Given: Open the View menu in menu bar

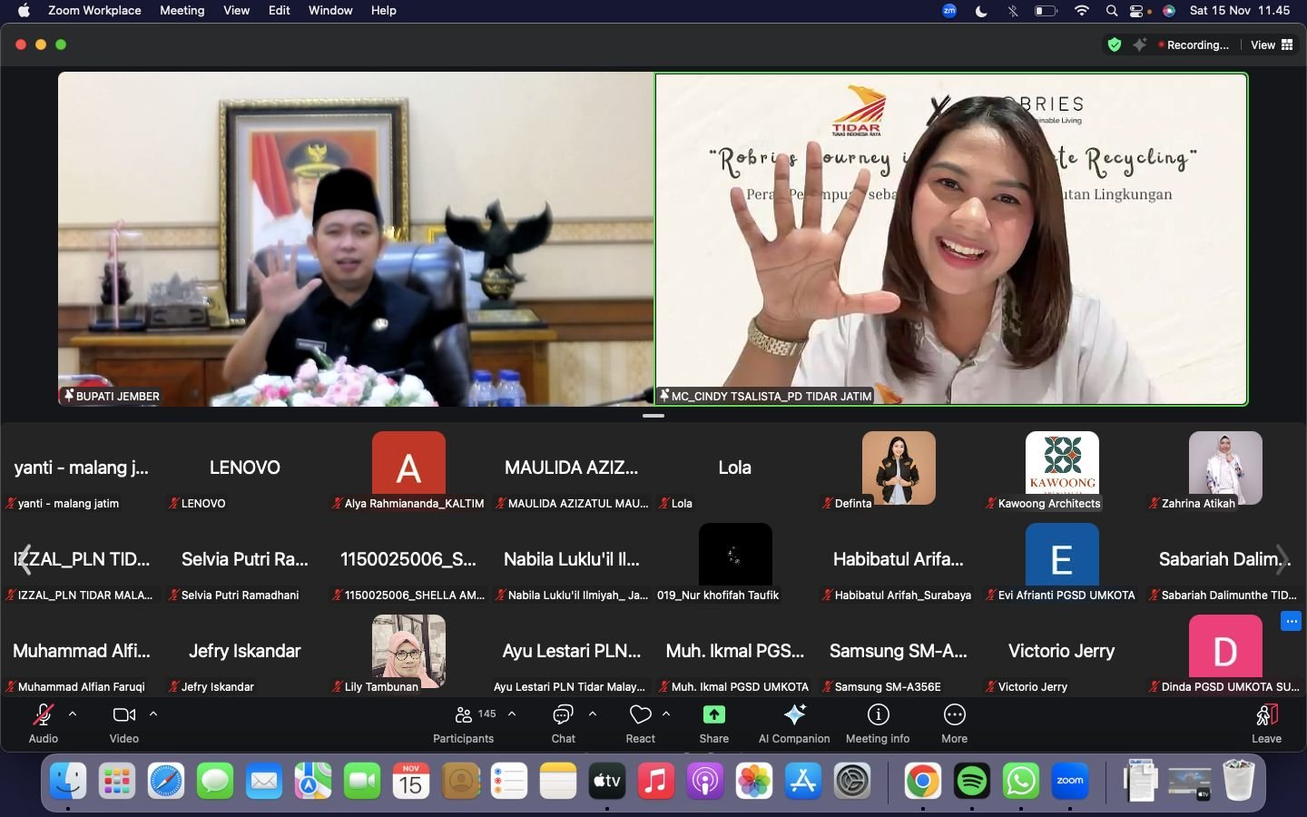Looking at the screenshot, I should 236,11.
